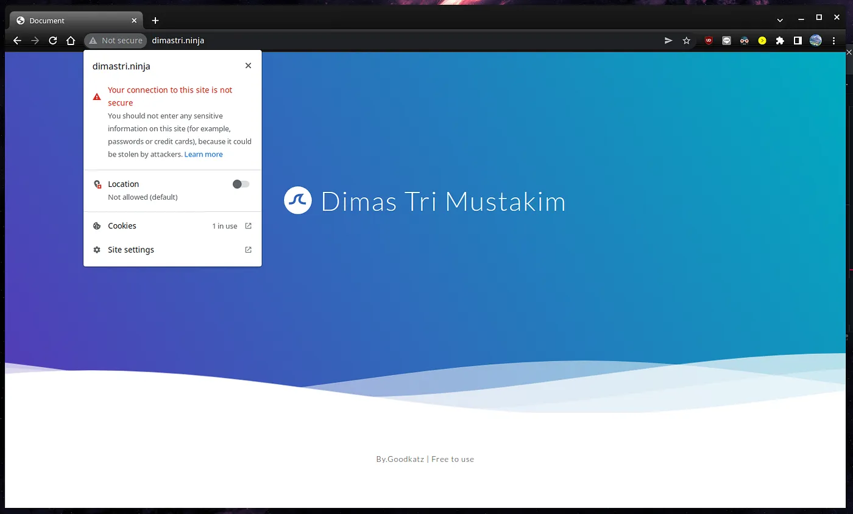Click the uBlock Origin extension icon

click(x=709, y=41)
